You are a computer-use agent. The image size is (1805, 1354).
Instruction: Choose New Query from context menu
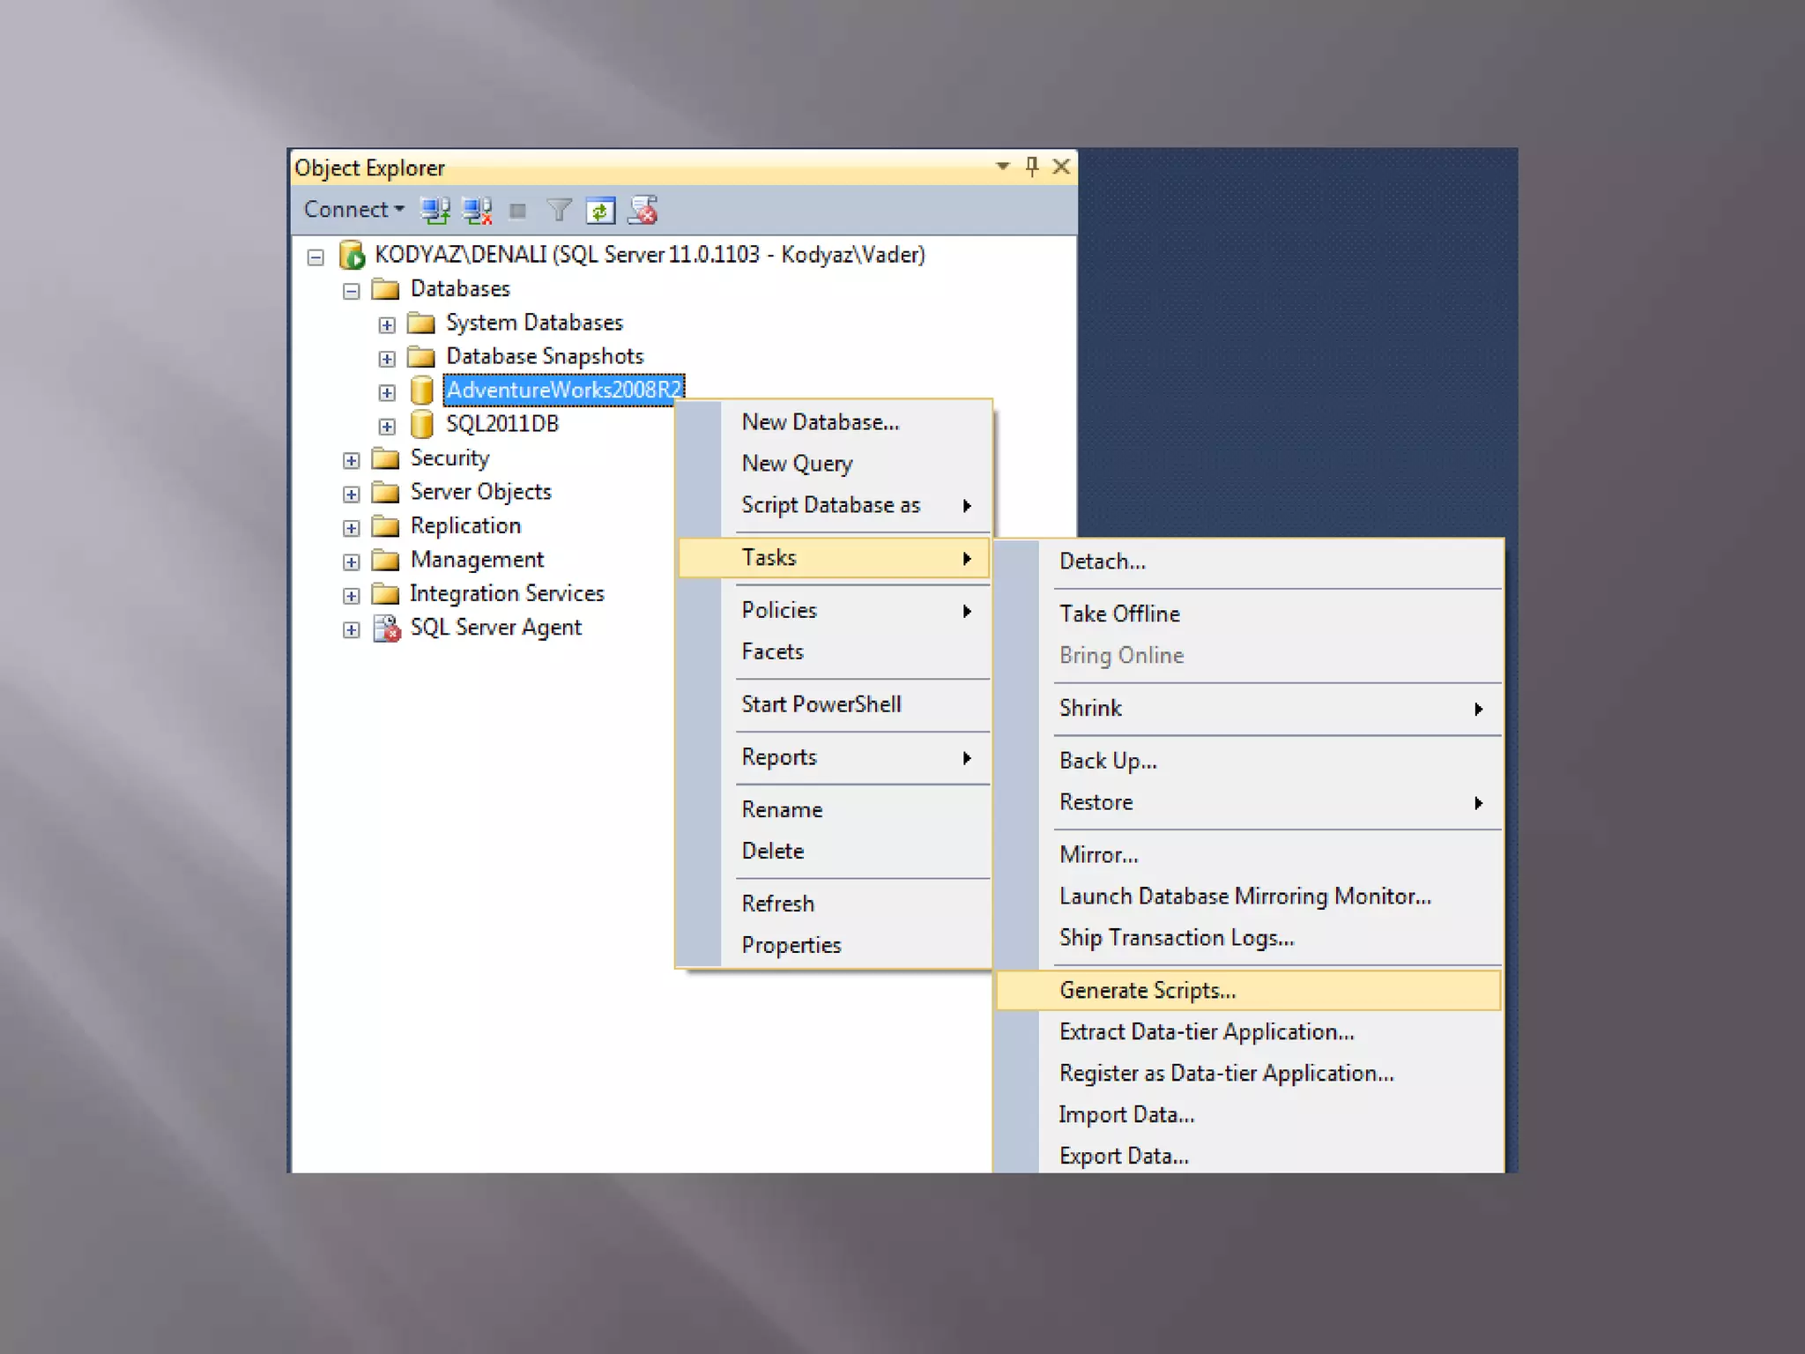point(833,464)
